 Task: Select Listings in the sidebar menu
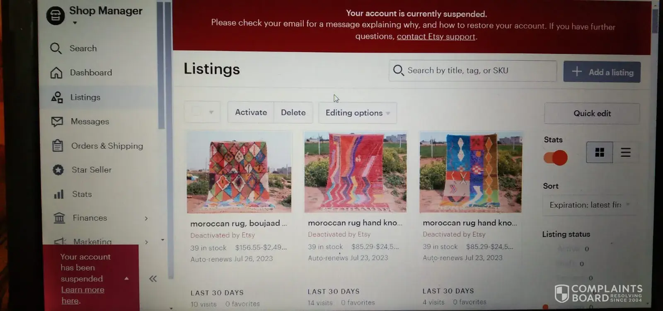pos(99,97)
